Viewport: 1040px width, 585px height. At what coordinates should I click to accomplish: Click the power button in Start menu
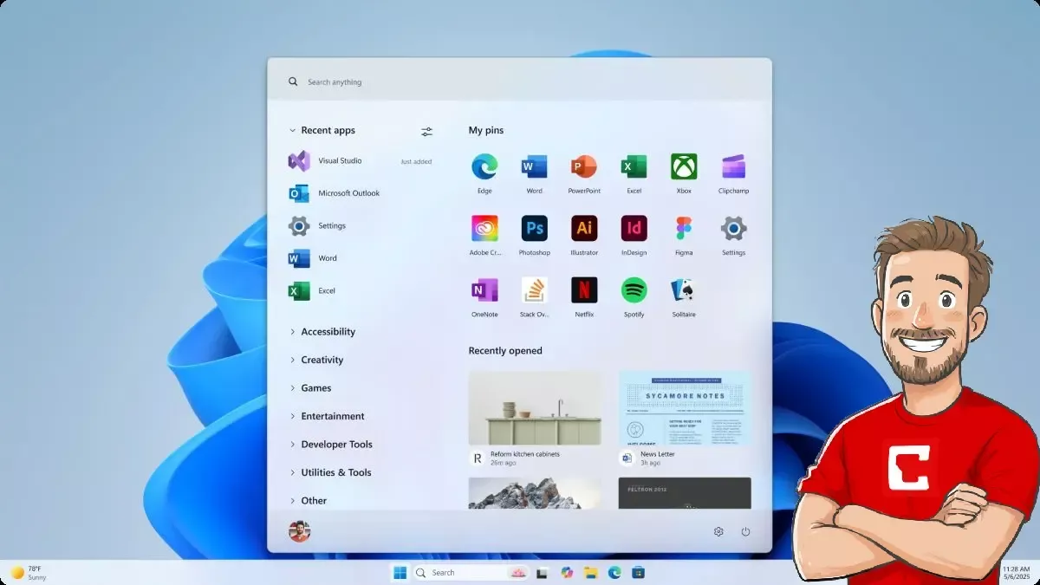pyautogui.click(x=745, y=531)
